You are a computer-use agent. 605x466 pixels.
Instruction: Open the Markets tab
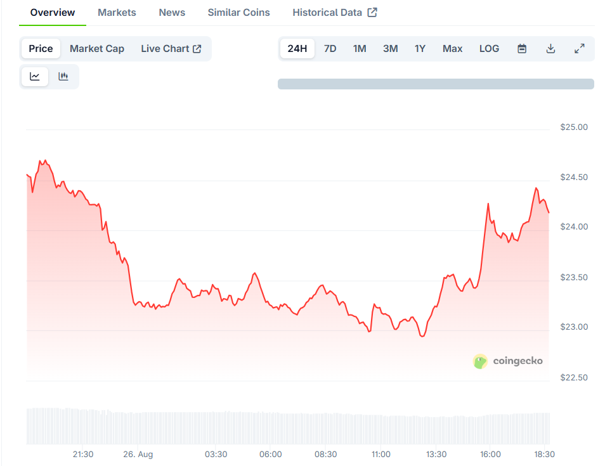tap(117, 13)
